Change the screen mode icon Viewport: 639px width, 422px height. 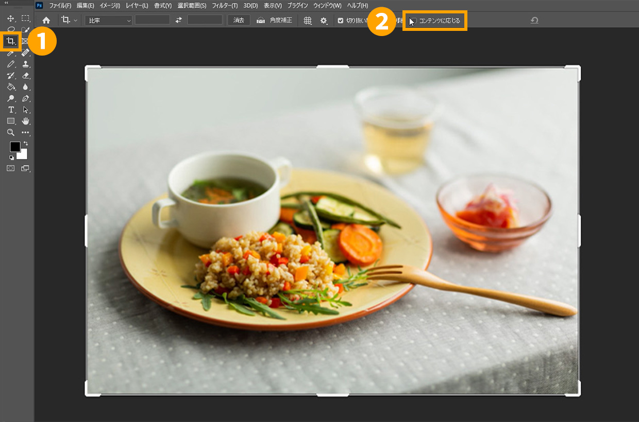pyautogui.click(x=25, y=168)
